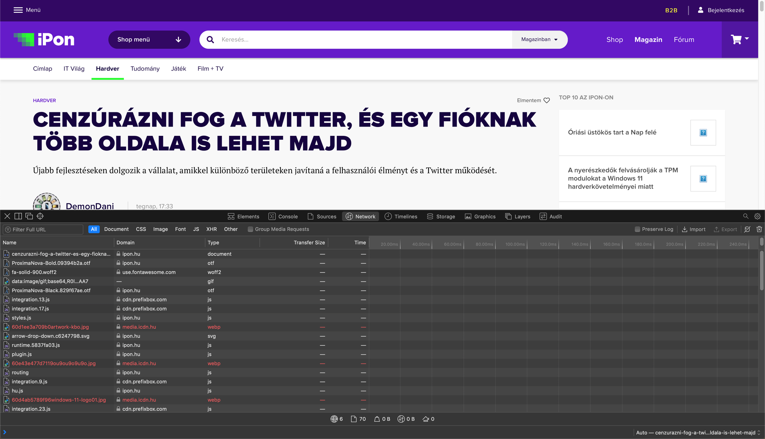Expand the Shop menü dropdown

149,40
